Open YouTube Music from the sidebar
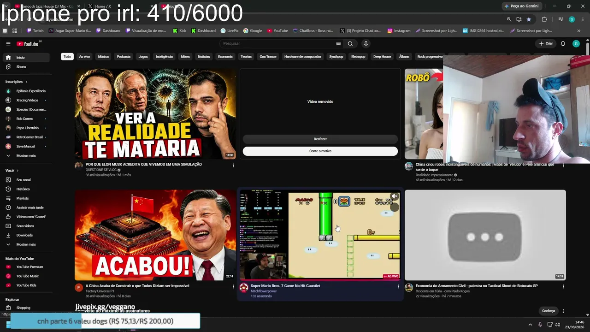The width and height of the screenshot is (590, 332). pos(25,276)
